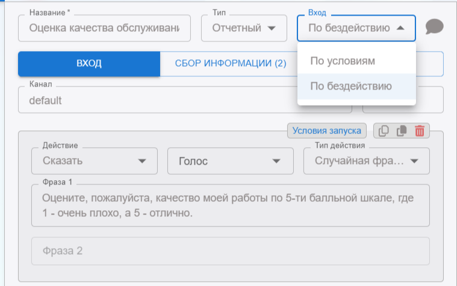Click the speech bubble comment icon

(434, 27)
